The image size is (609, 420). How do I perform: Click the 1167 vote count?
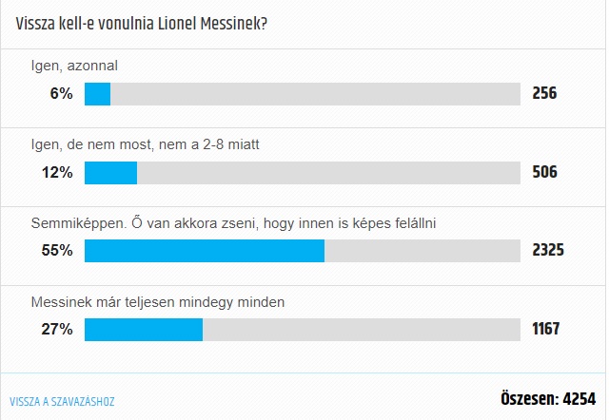(545, 329)
